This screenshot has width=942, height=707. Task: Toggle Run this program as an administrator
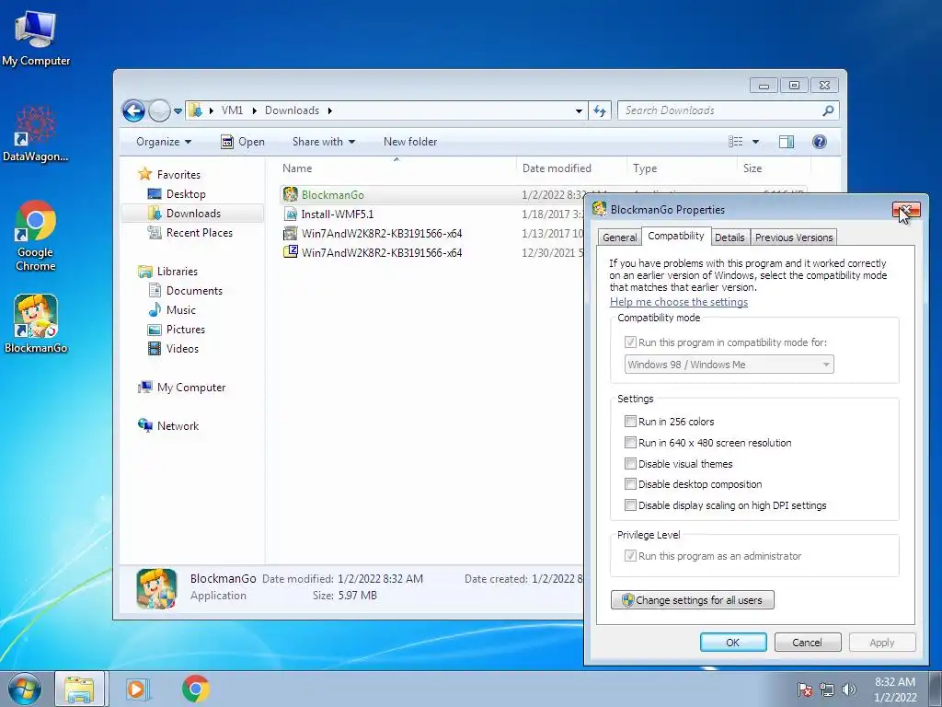[629, 555]
